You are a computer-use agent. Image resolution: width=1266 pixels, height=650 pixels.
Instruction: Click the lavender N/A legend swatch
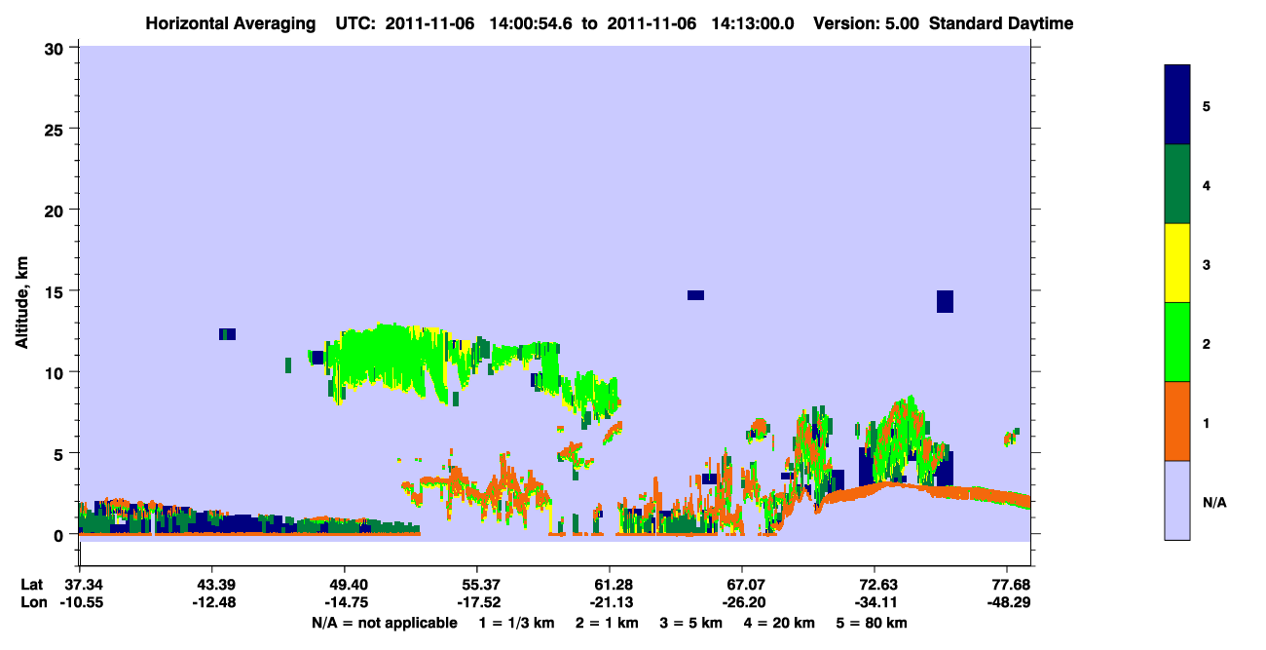[x=1177, y=500]
